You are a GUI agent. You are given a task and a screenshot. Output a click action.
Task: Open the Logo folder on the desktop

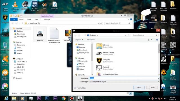173,33
